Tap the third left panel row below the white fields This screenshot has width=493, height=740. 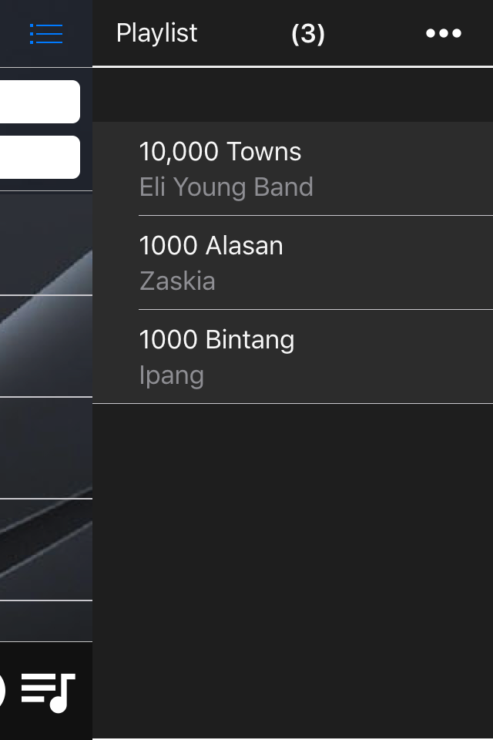pyautogui.click(x=46, y=448)
